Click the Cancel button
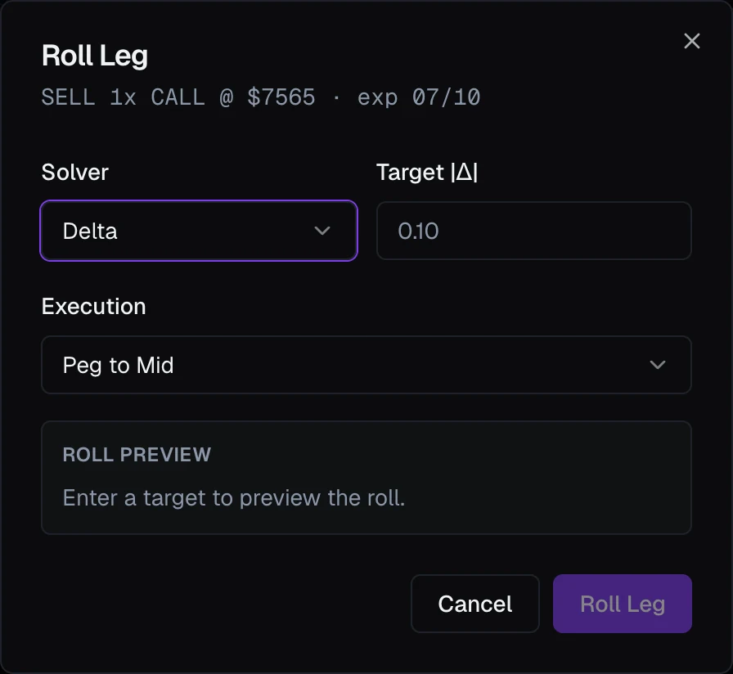This screenshot has height=674, width=733. pos(475,604)
